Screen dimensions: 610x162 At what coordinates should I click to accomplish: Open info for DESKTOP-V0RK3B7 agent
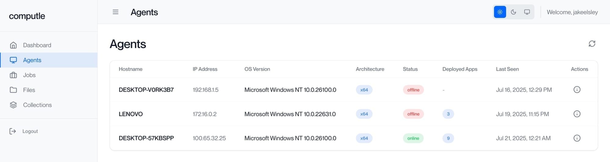pyautogui.click(x=577, y=90)
